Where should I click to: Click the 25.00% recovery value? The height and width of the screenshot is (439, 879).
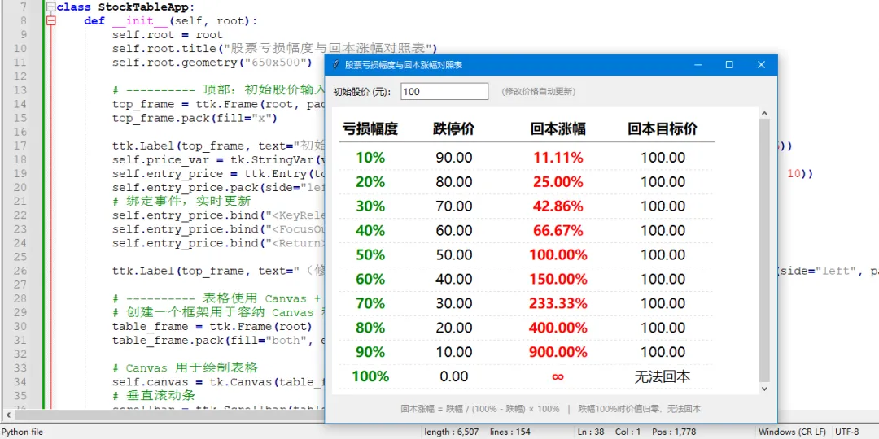pos(558,182)
